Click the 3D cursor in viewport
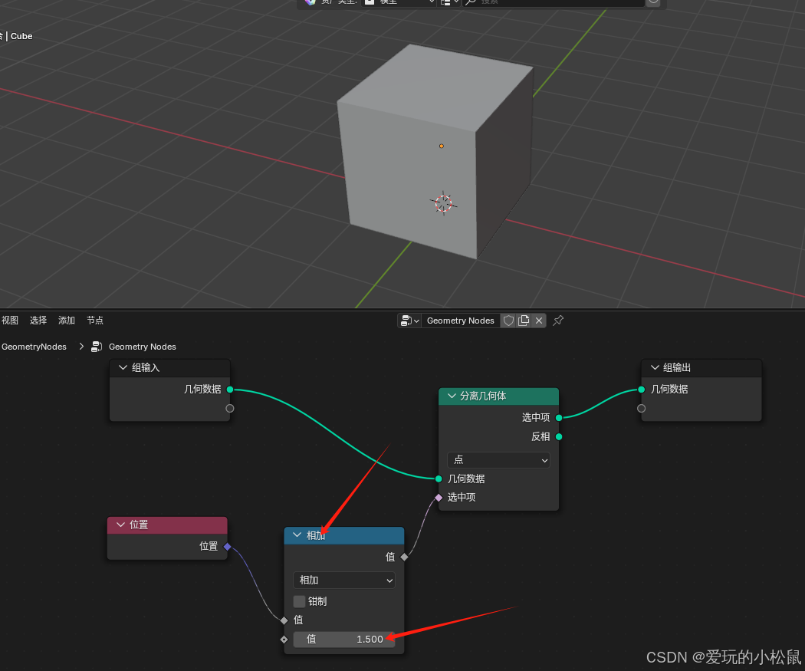Screen dimensions: 805x671 click(444, 203)
